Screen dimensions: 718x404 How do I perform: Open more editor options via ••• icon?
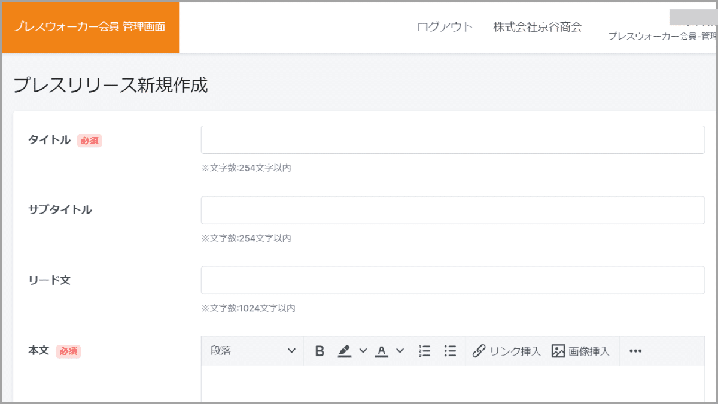(x=636, y=351)
